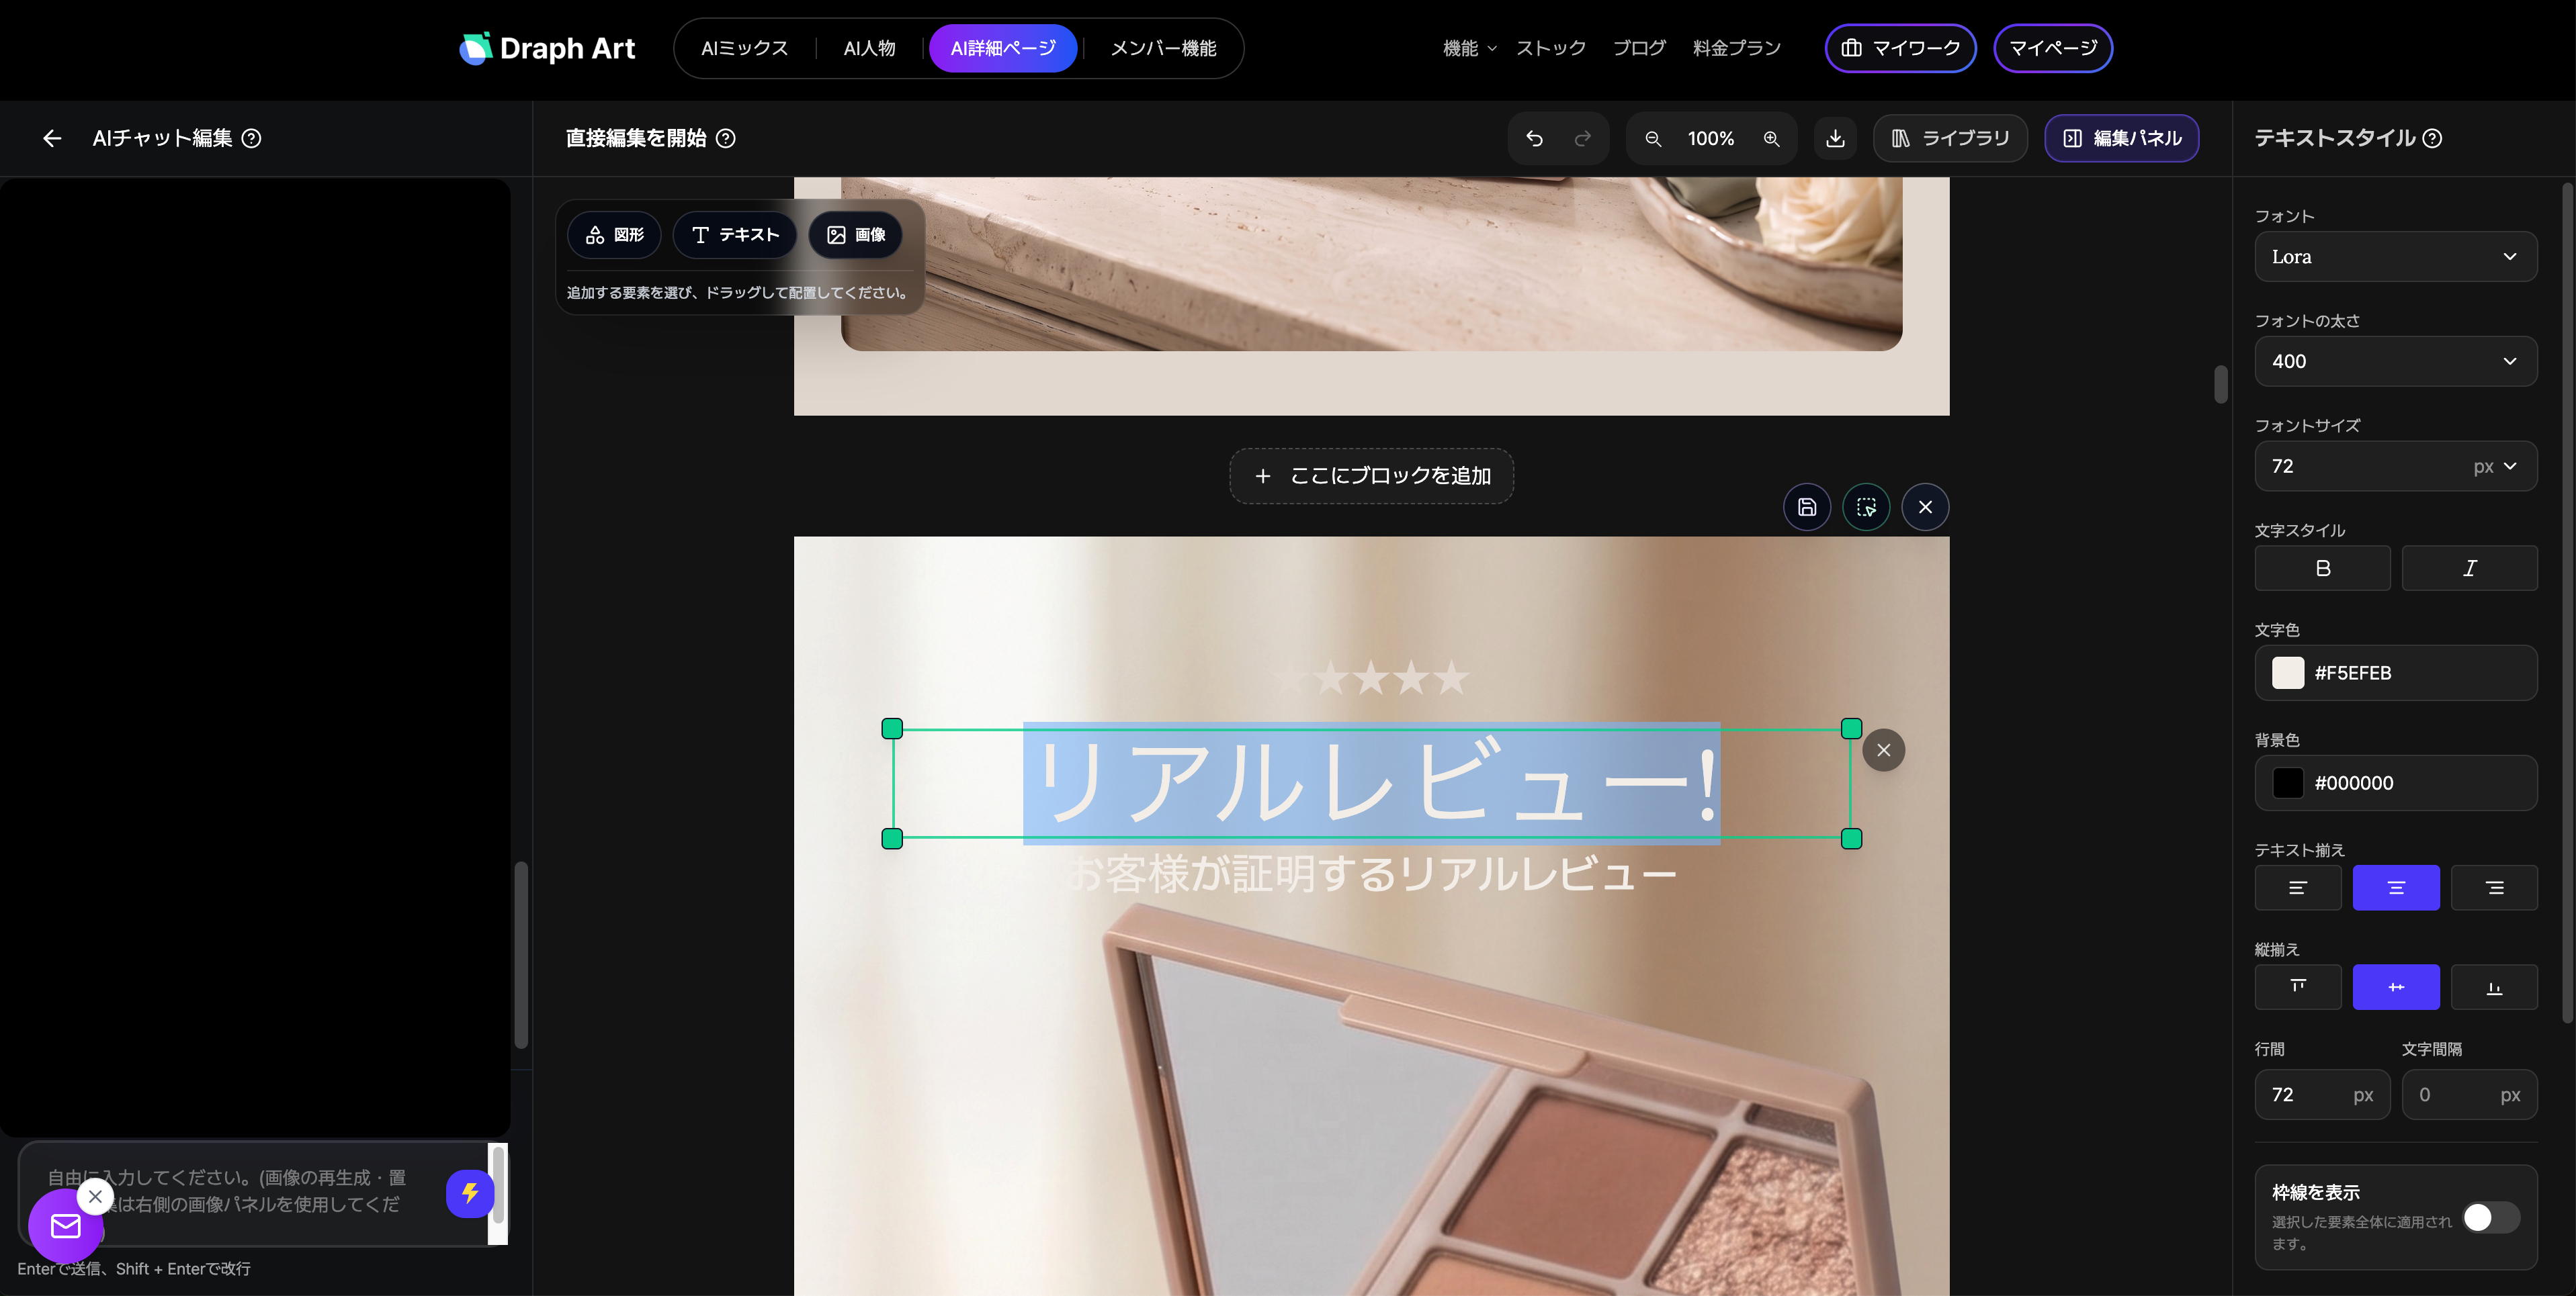Zoom out with the minus magnifier
This screenshot has width=2576, height=1296.
1653,139
